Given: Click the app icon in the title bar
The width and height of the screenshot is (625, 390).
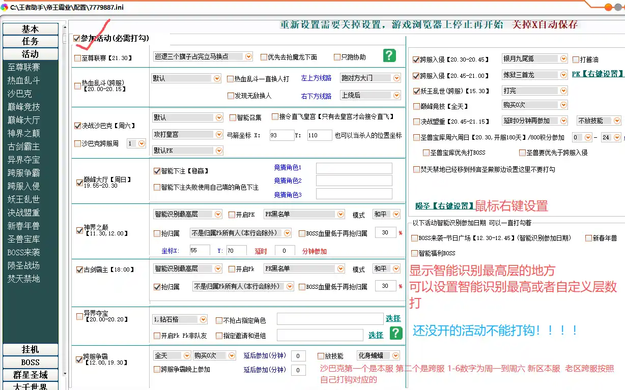Looking at the screenshot, I should 5,7.
